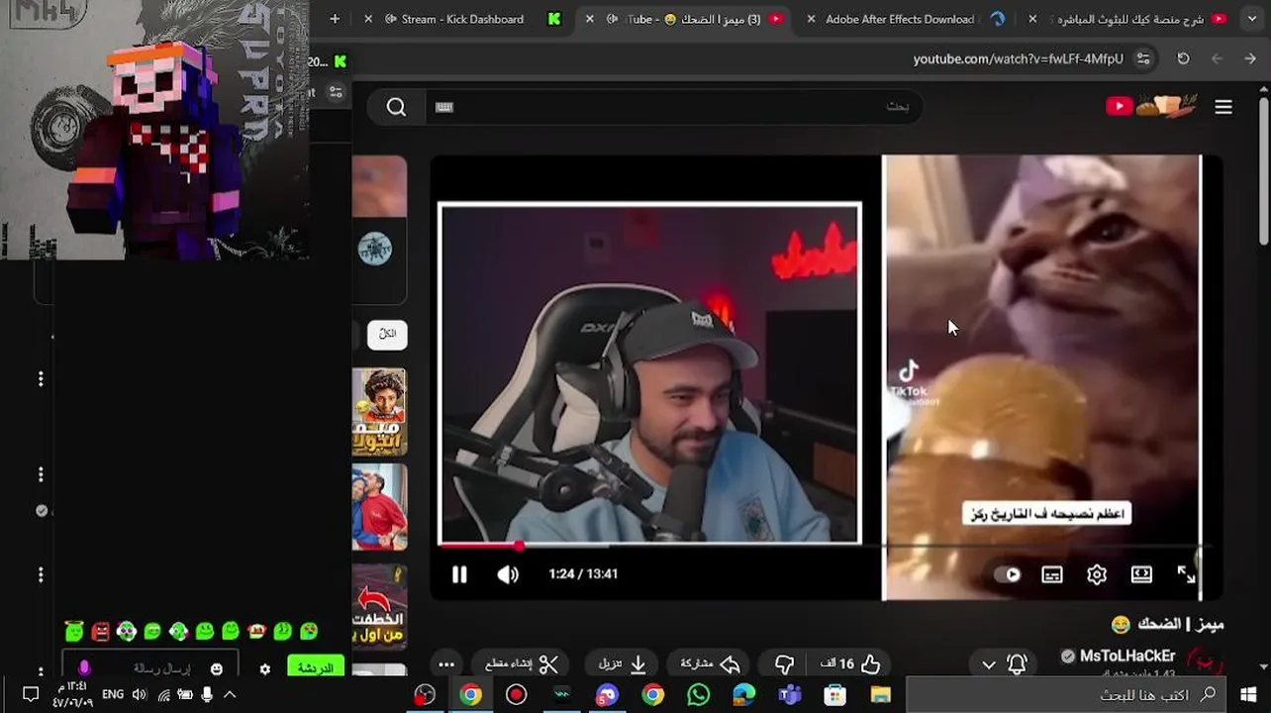Open the YouTube hamburger guide menu

(x=1223, y=107)
